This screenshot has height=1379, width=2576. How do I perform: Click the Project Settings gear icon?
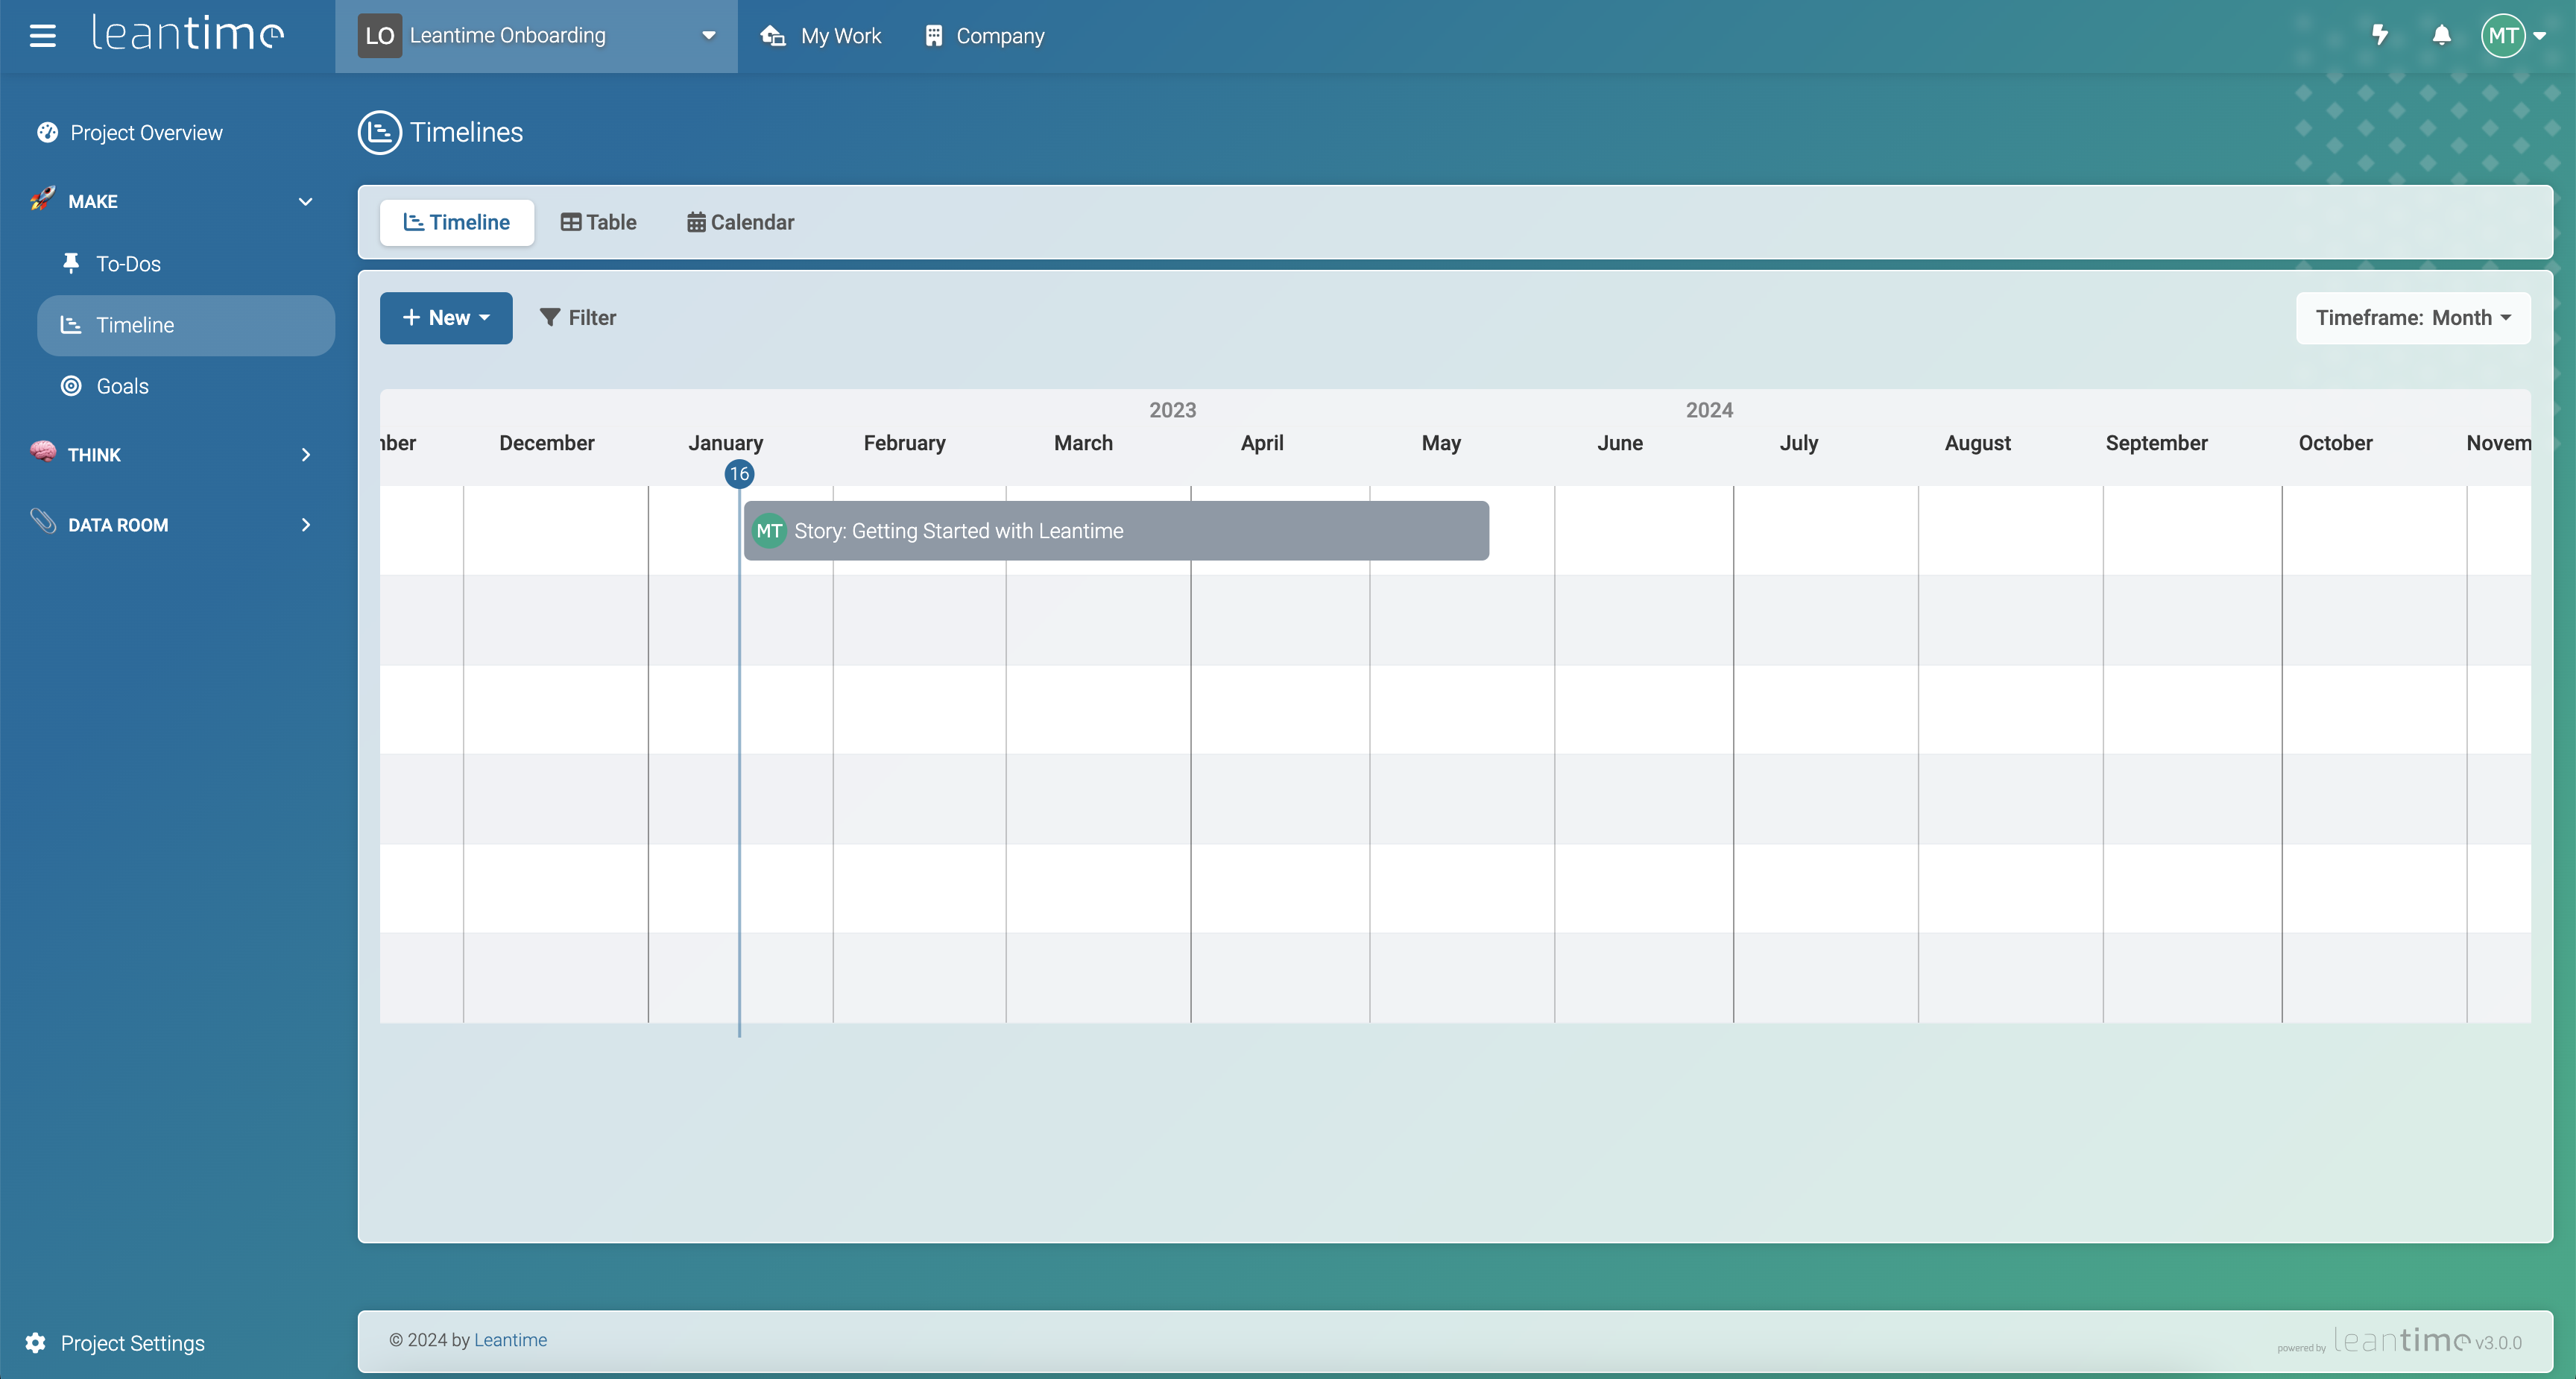point(36,1343)
